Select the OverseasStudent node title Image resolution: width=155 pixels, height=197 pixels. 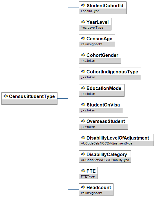tap(106, 121)
